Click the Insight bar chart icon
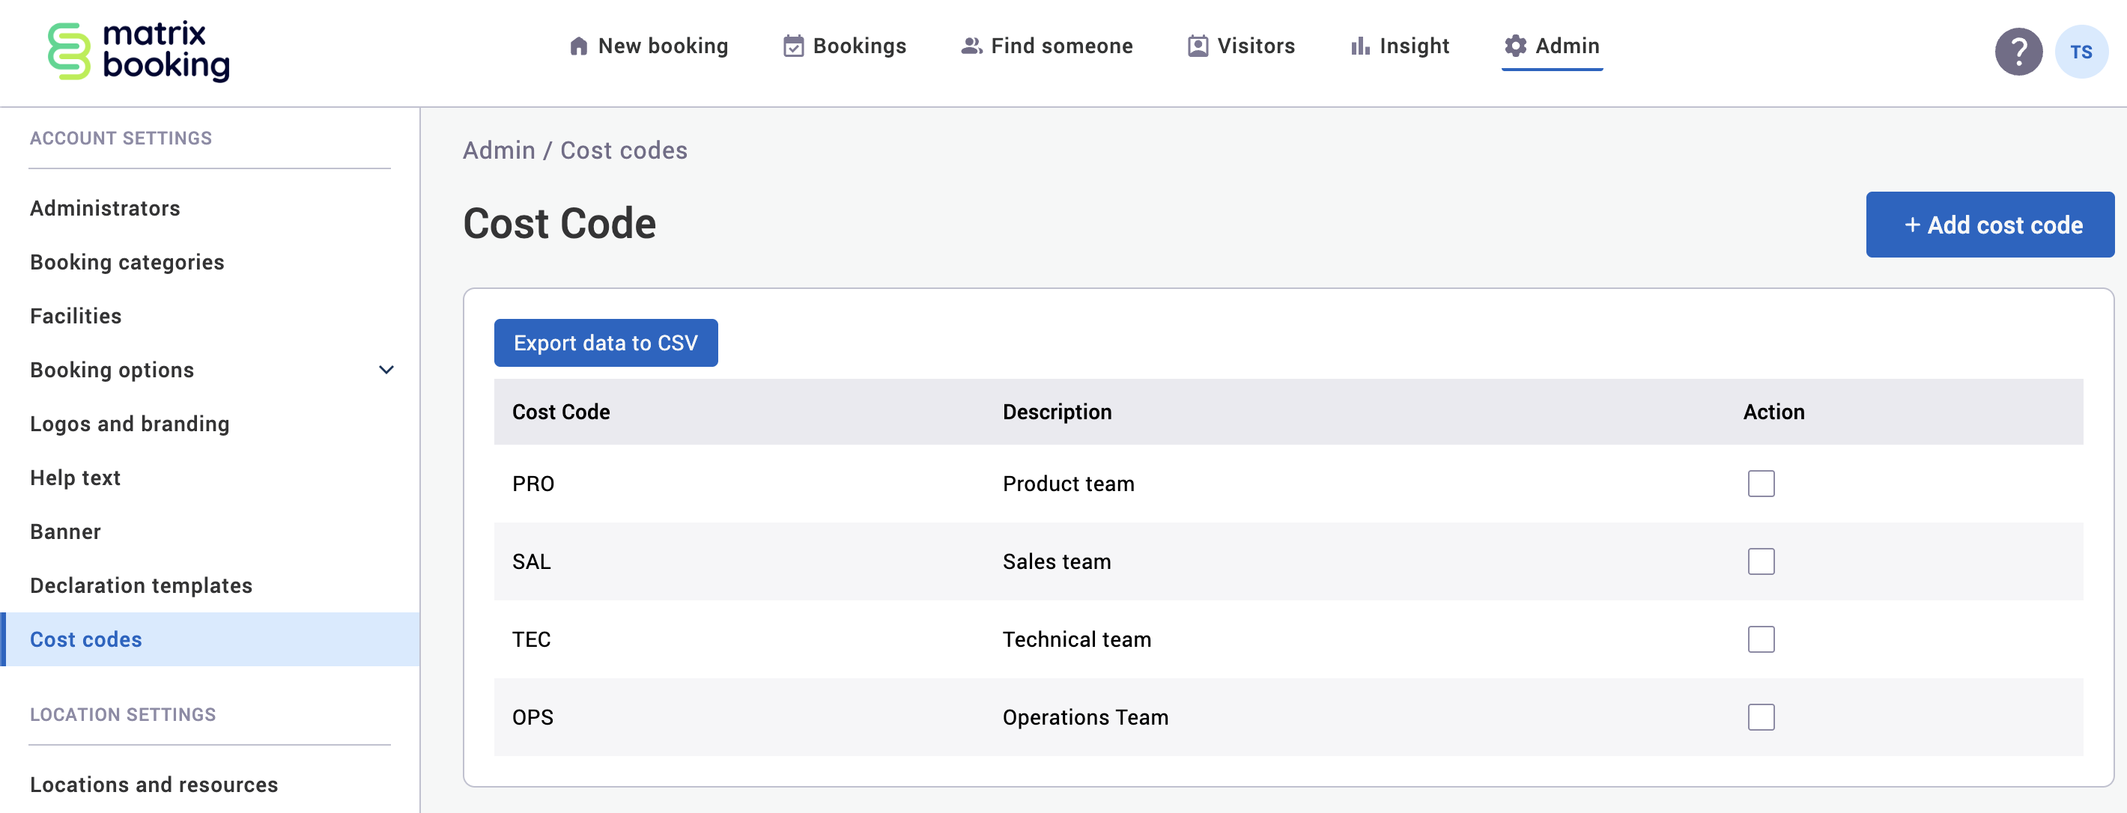 (x=1359, y=46)
